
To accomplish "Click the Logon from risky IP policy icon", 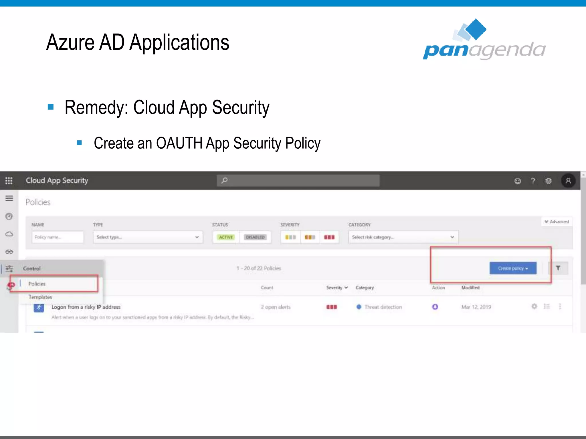I will [x=39, y=308].
